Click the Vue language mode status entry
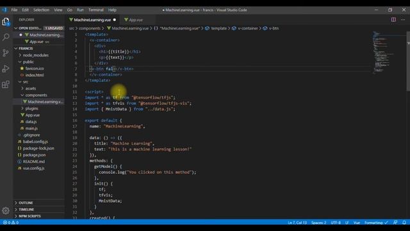The image size is (410, 231). coord(357,223)
